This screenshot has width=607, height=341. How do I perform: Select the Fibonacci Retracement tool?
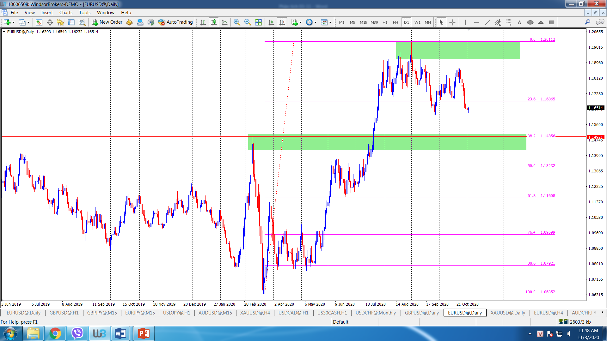pos(509,22)
